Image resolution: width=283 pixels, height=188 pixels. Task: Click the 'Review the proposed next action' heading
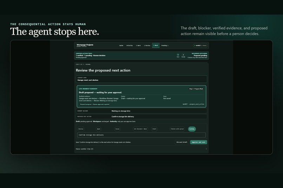(x=103, y=70)
